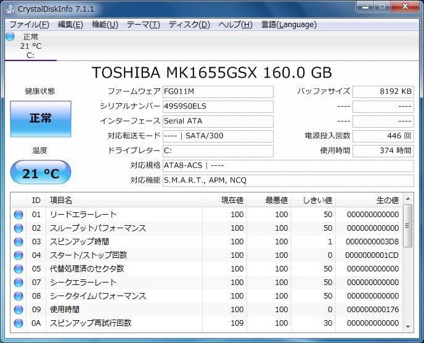Click raw value 0000000001CD
Image resolution: width=424 pixels, height=343 pixels.
pos(372,255)
